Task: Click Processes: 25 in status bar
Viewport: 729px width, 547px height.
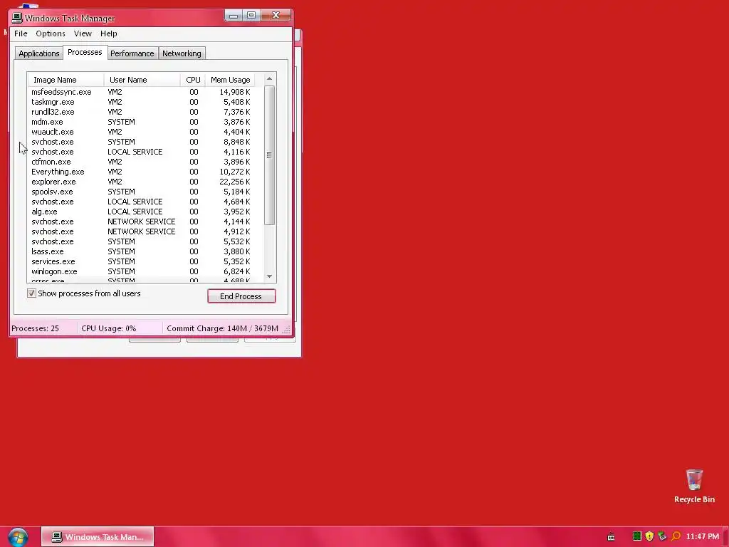Action: point(36,328)
